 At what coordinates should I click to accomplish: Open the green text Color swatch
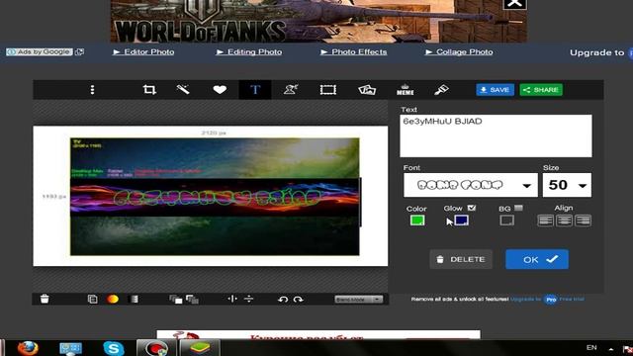click(417, 221)
